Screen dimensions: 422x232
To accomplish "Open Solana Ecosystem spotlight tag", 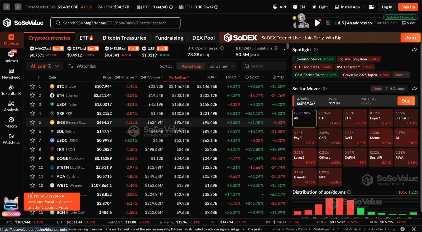I will click(x=359, y=59).
